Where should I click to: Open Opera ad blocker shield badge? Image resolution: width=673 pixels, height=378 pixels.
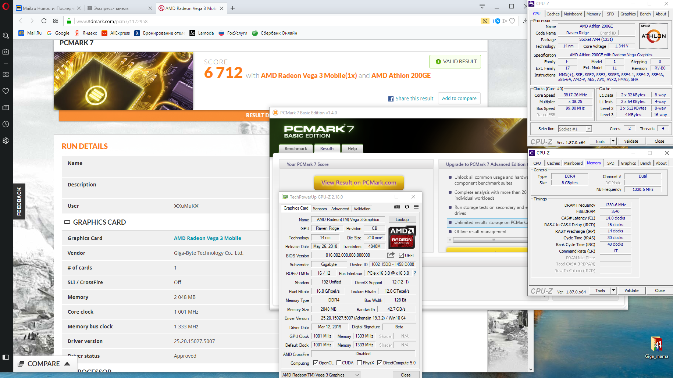pos(496,21)
